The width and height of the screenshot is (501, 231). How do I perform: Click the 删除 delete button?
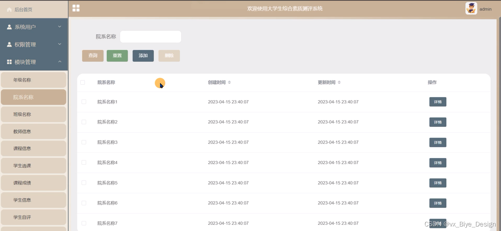coord(169,56)
